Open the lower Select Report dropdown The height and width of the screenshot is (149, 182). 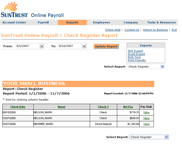[x=149, y=137]
